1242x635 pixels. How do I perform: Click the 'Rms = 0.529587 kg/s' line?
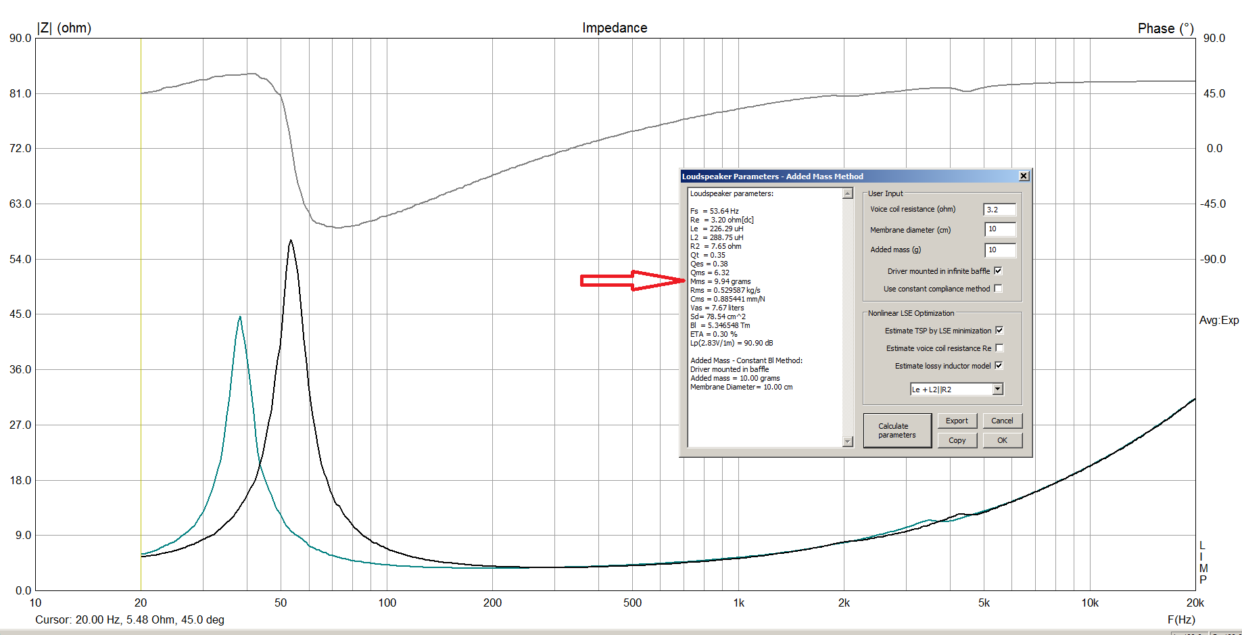pyautogui.click(x=725, y=290)
